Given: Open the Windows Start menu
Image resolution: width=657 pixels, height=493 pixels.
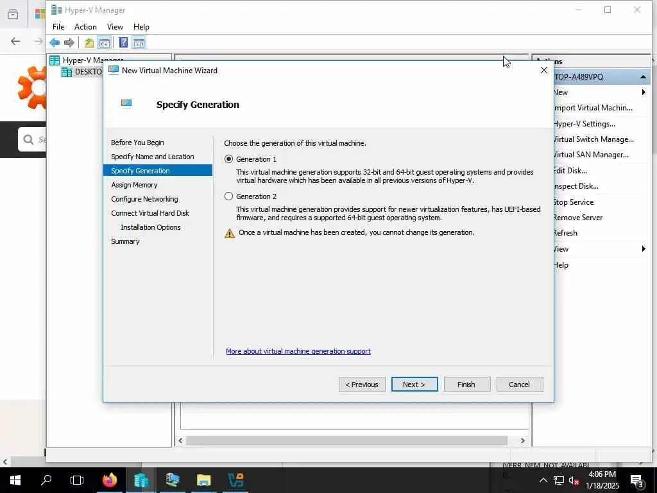Looking at the screenshot, I should (x=15, y=480).
